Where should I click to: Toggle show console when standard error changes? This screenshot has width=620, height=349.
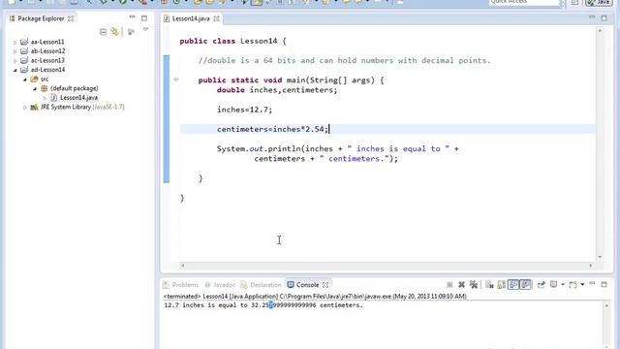[525, 284]
